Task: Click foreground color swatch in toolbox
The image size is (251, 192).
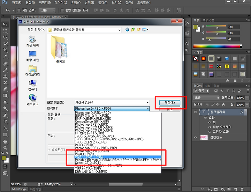Action: tap(4, 158)
